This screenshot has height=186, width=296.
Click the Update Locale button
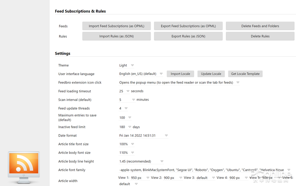pos(211,74)
